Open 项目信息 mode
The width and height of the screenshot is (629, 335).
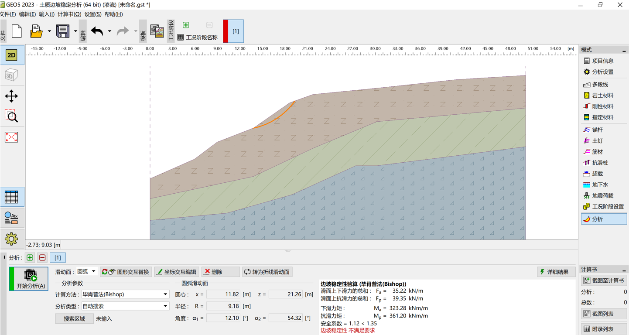[x=604, y=61]
